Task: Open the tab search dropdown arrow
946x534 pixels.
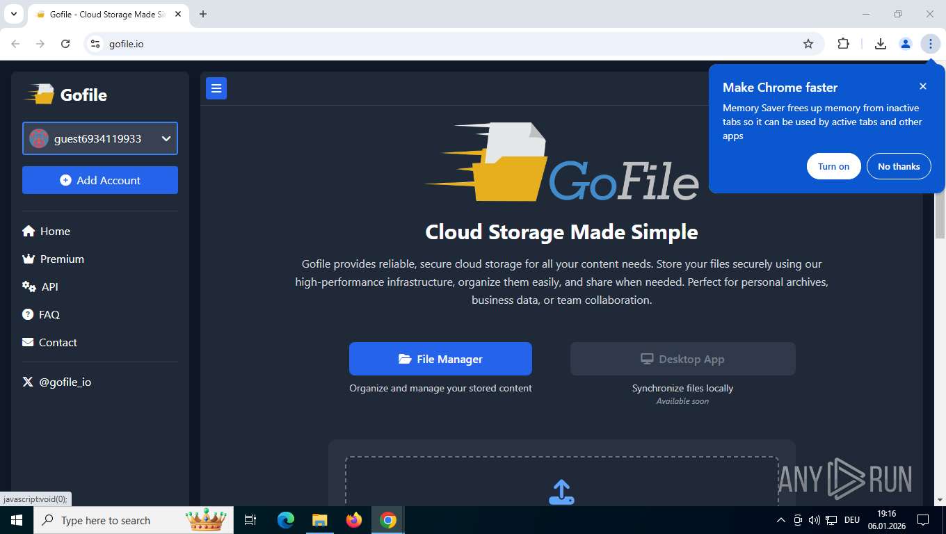Action: (x=13, y=14)
